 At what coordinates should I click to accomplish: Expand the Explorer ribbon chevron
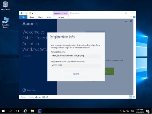click(x=131, y=17)
